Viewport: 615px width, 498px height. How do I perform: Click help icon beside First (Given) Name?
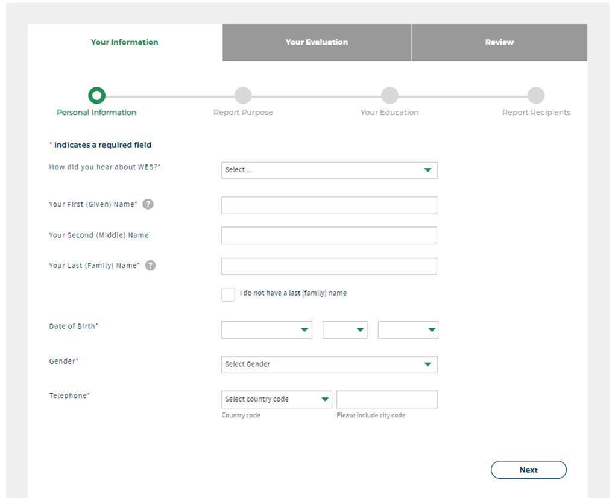148,204
